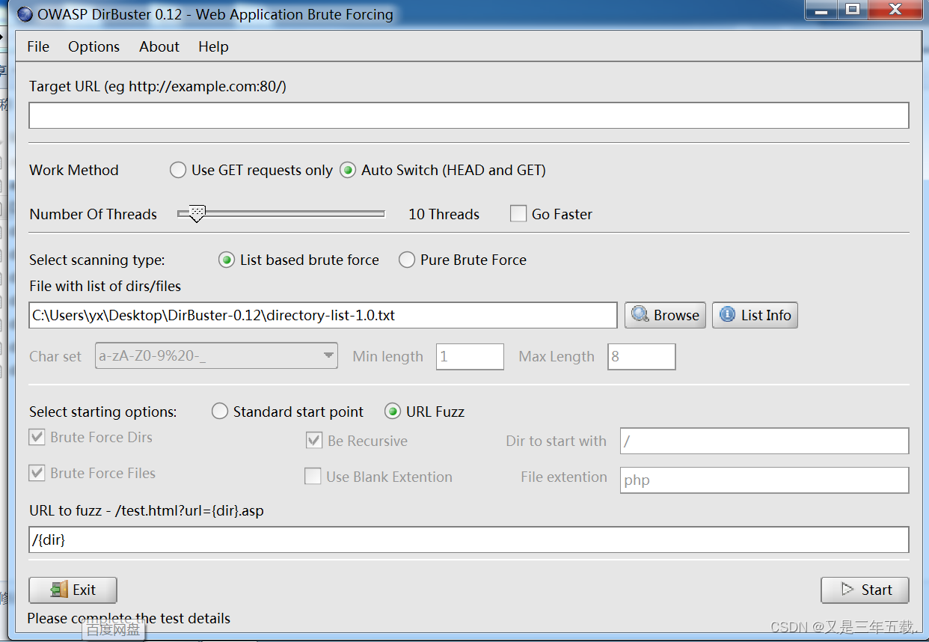Click the '10 Threads' label

444,214
